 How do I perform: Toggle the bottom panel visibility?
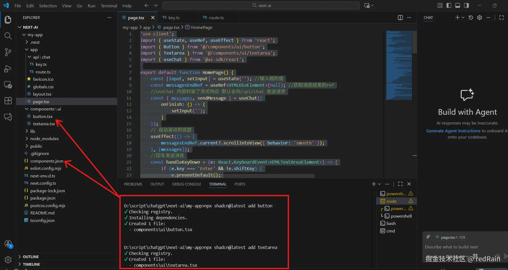click(x=458, y=5)
